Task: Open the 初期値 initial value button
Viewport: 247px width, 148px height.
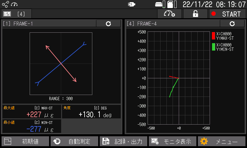Action: tap(25, 141)
